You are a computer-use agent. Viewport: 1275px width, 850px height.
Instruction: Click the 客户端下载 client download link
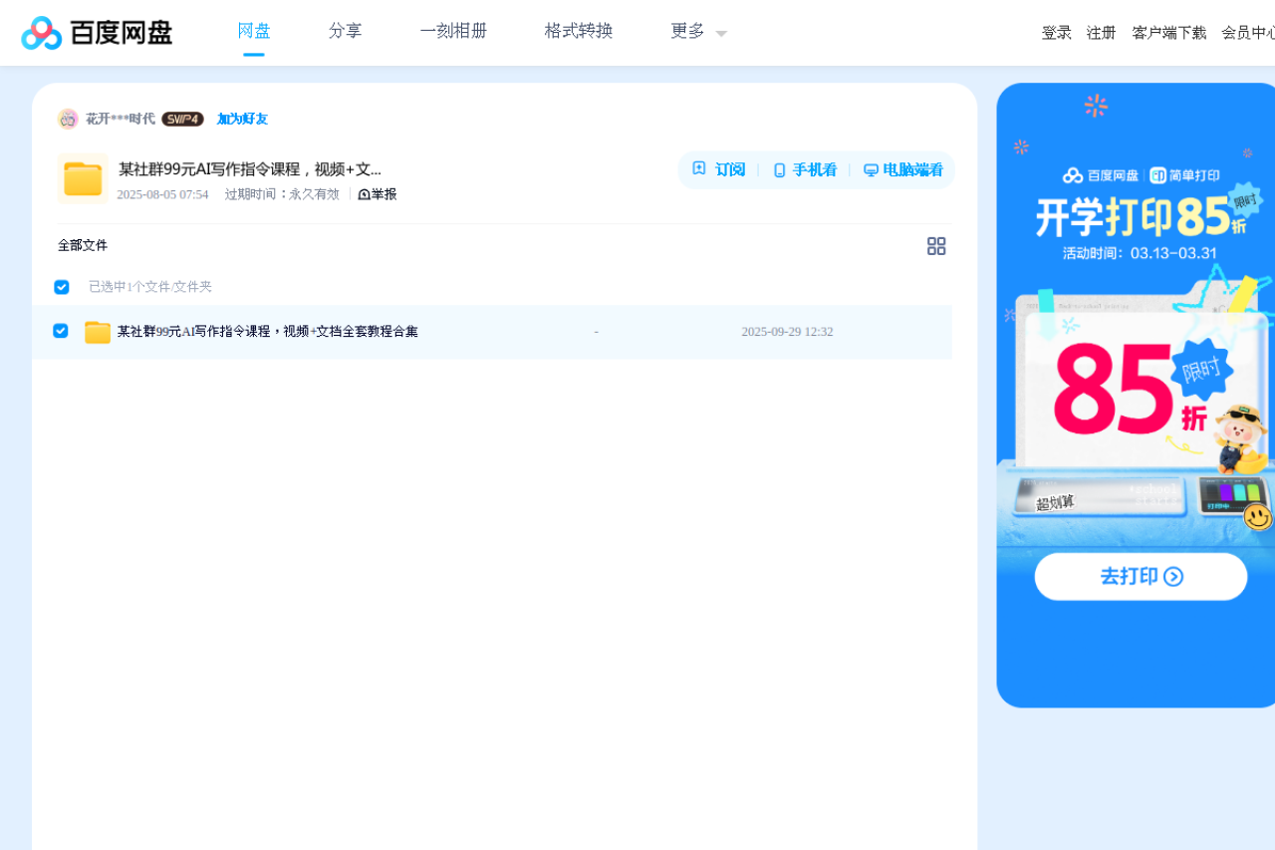click(1169, 32)
